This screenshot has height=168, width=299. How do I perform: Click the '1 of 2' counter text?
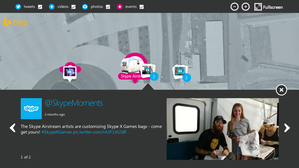point(26,157)
